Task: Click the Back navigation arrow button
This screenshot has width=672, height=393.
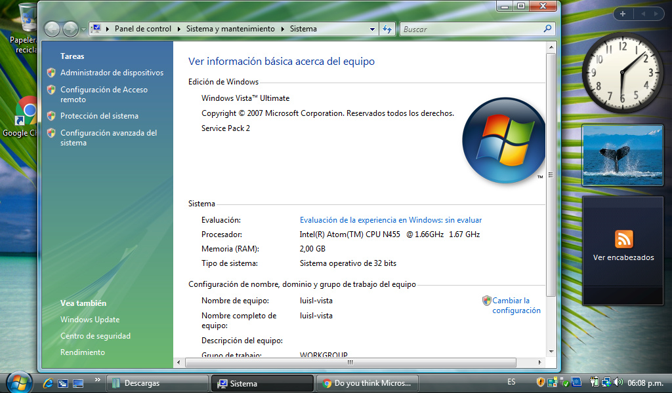Action: [x=52, y=29]
